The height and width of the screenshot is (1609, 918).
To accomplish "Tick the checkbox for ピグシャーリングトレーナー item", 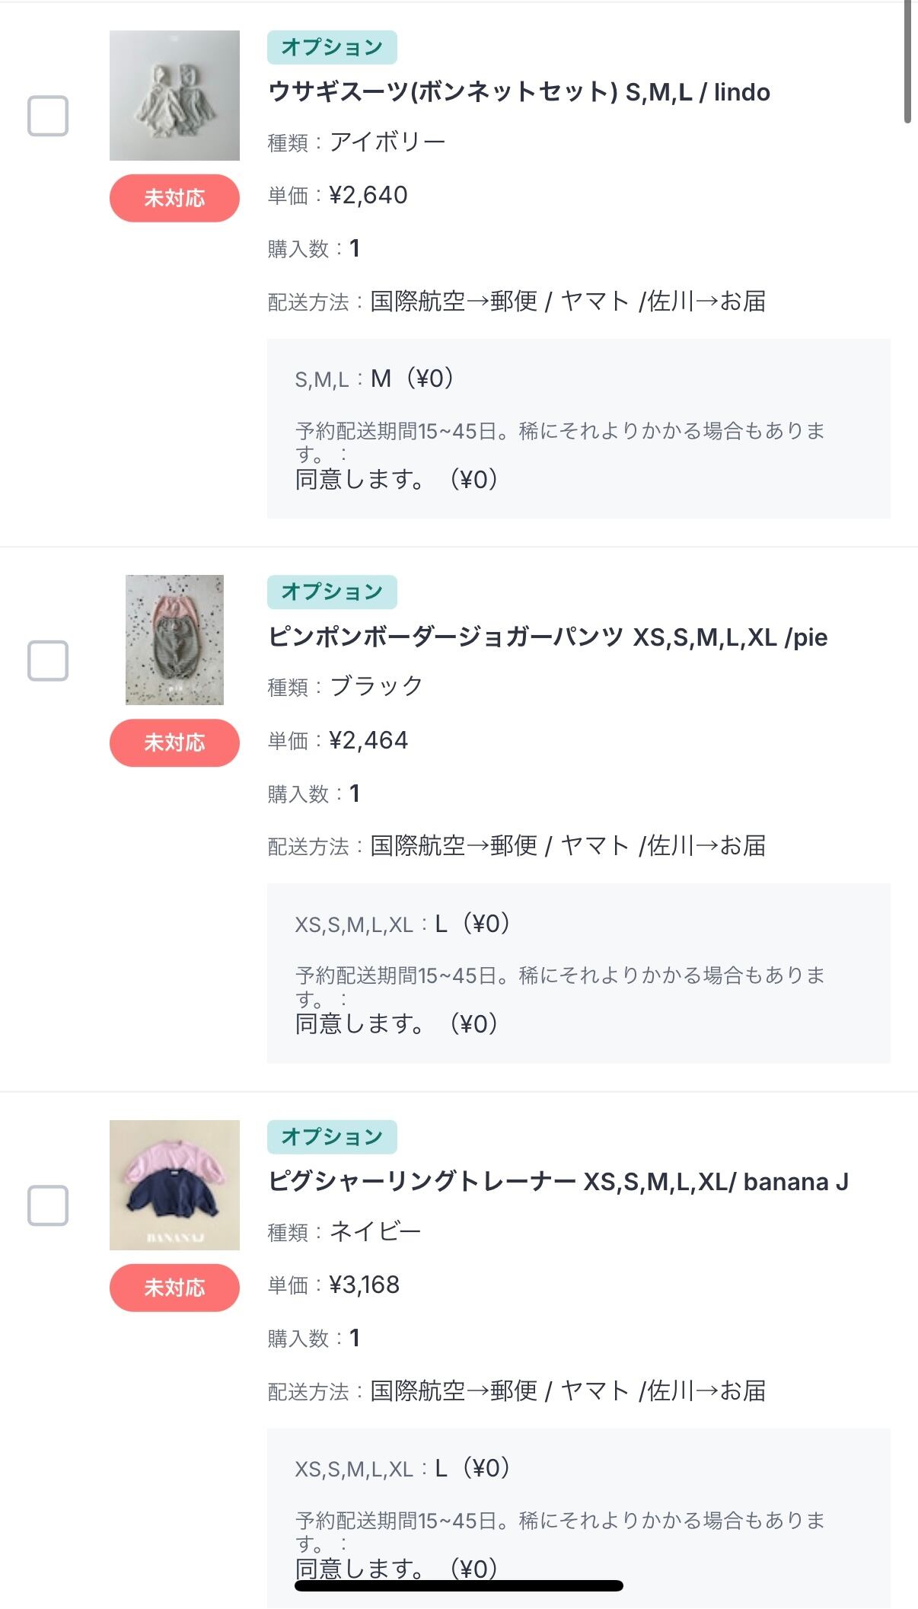I will [x=48, y=1205].
